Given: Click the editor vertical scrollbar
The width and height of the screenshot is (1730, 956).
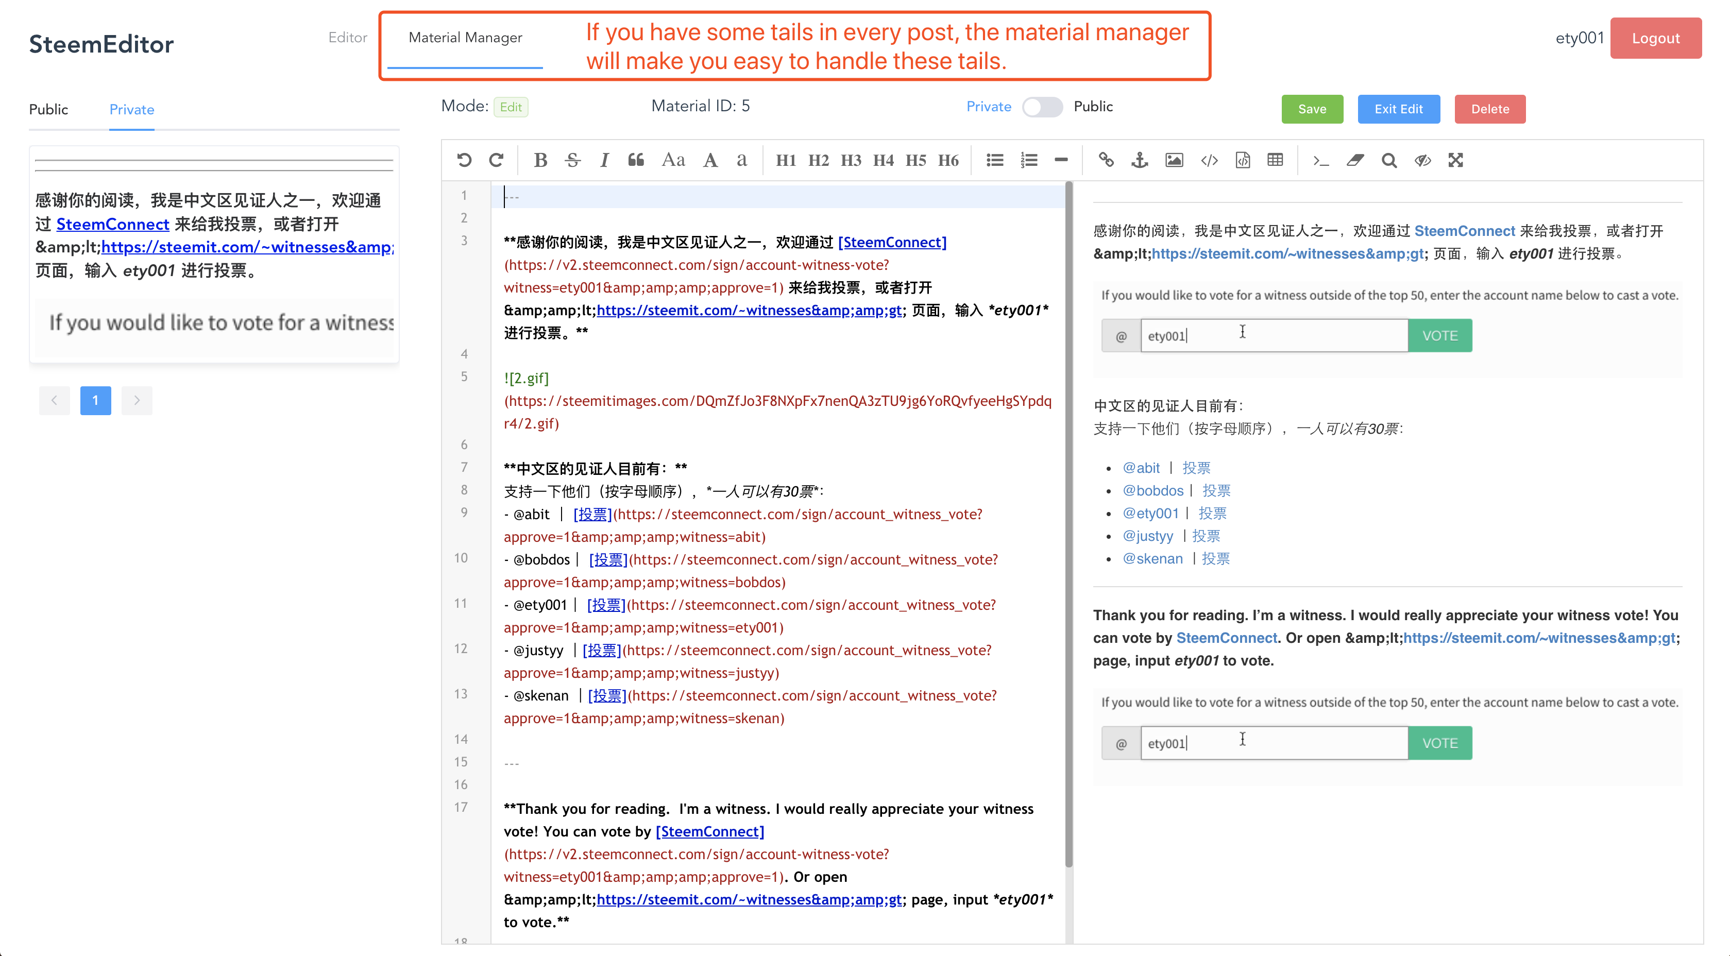Looking at the screenshot, I should [1068, 524].
